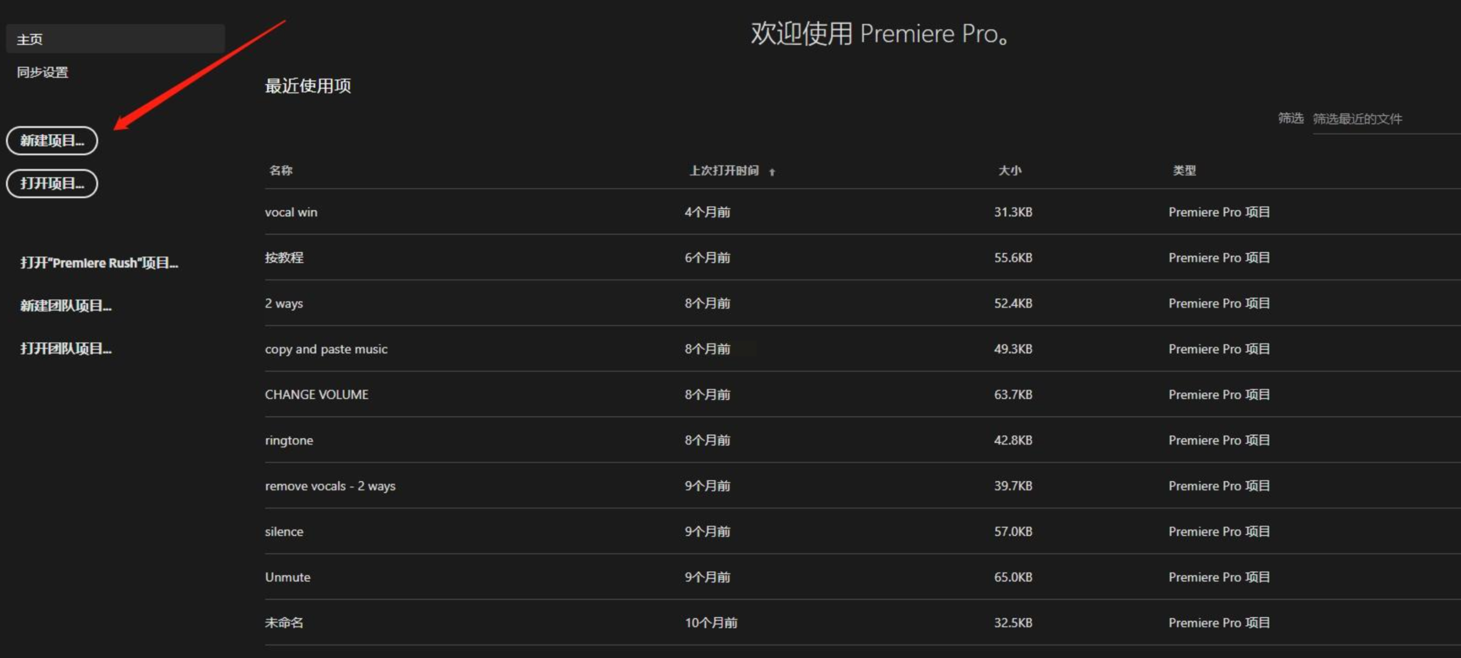Viewport: 1461px width, 658px height.
Task: Open the copy and paste music project
Action: coord(326,349)
